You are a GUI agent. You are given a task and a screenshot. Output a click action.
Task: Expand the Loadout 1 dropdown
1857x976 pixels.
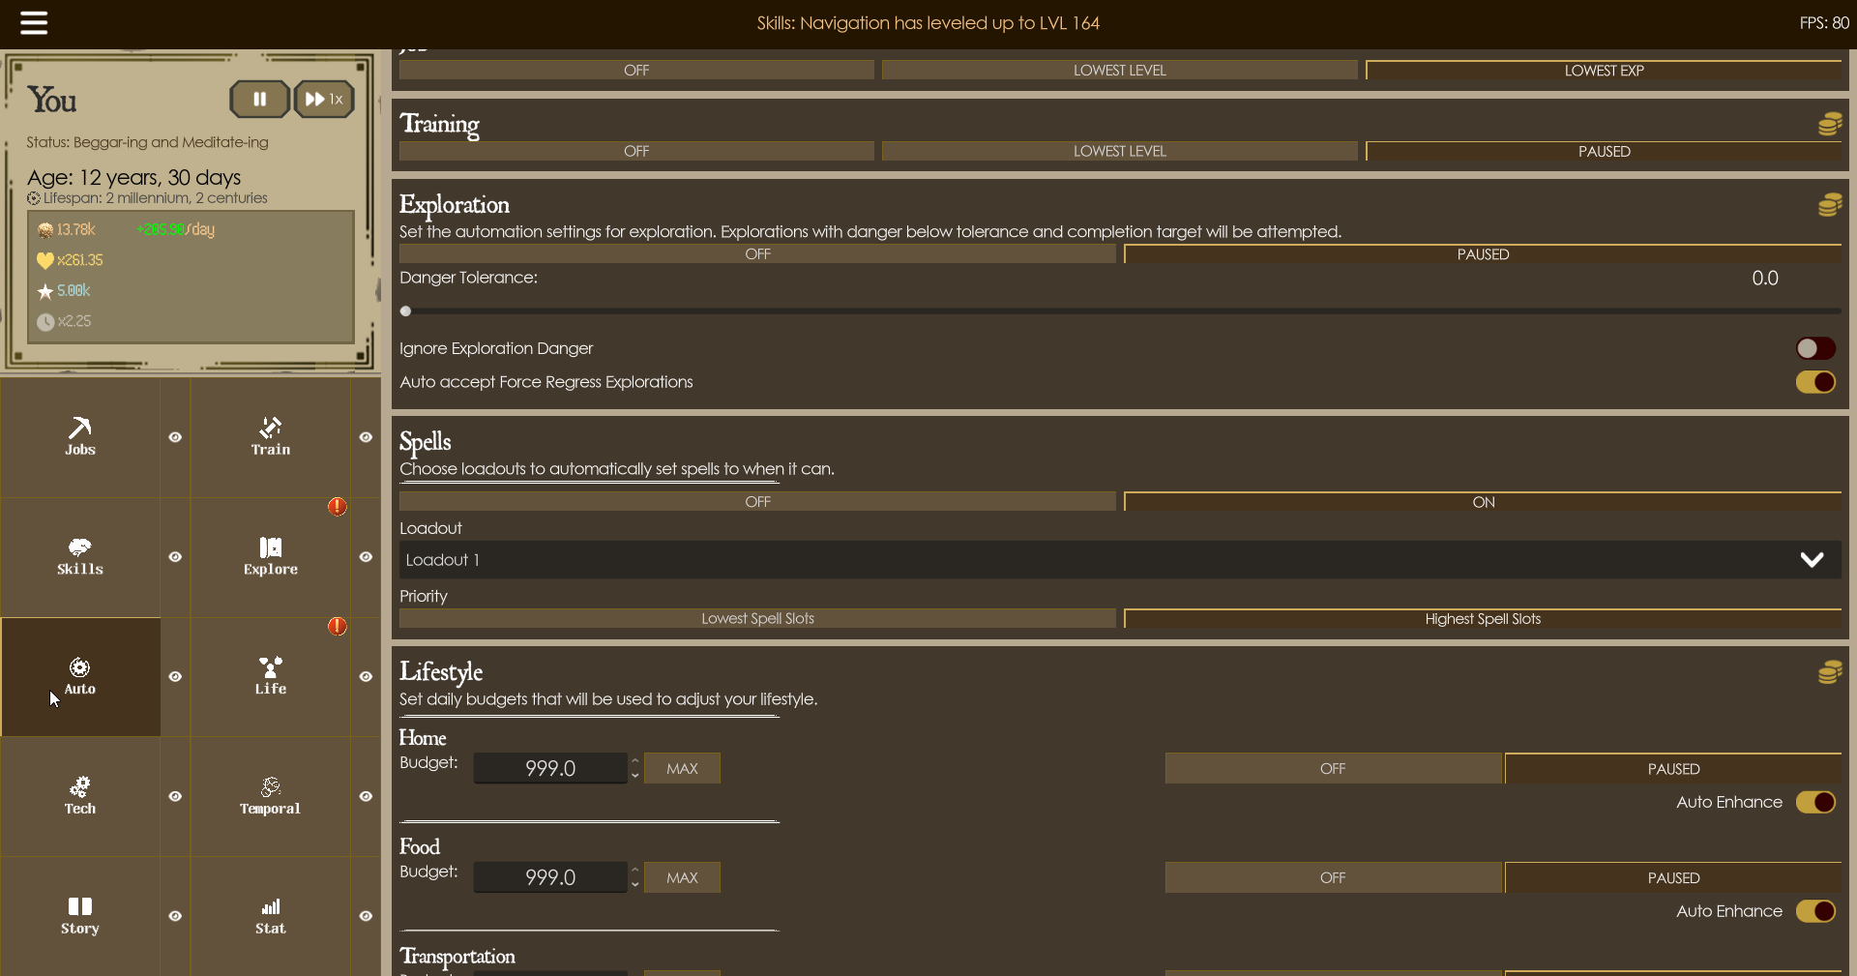point(1120,560)
